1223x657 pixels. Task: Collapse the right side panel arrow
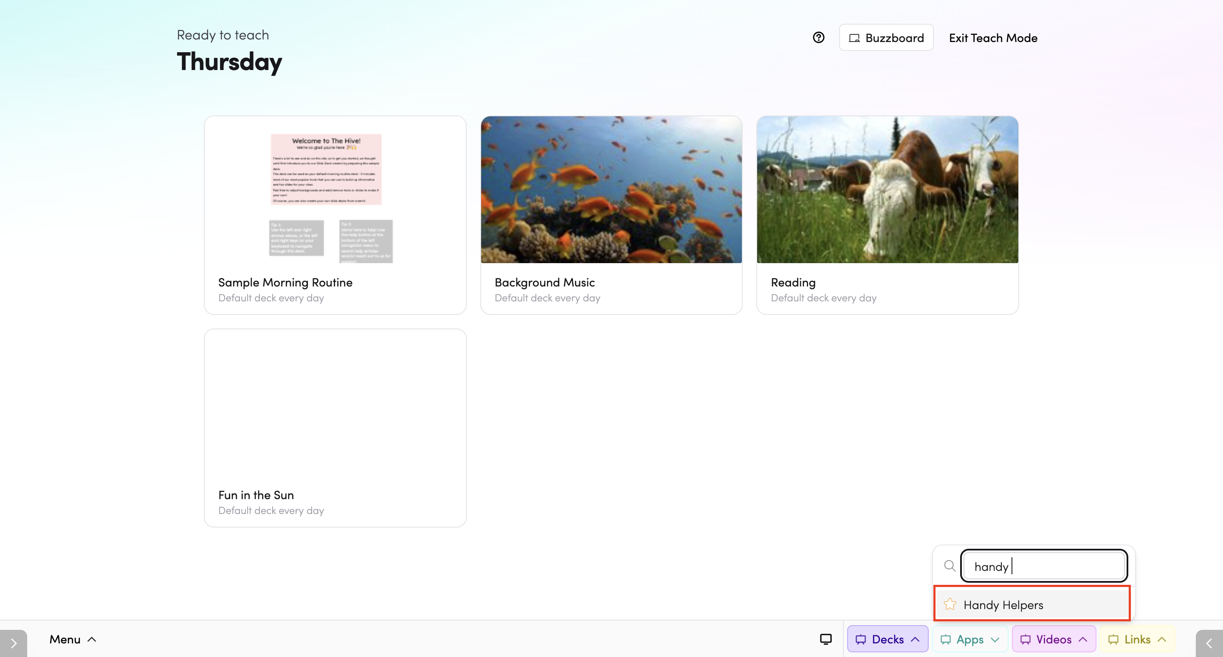1209,643
